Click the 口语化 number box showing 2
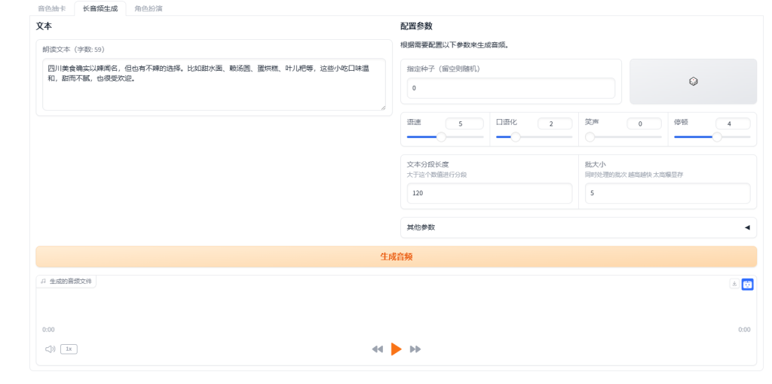Screen dimensions: 772x384 555,124
